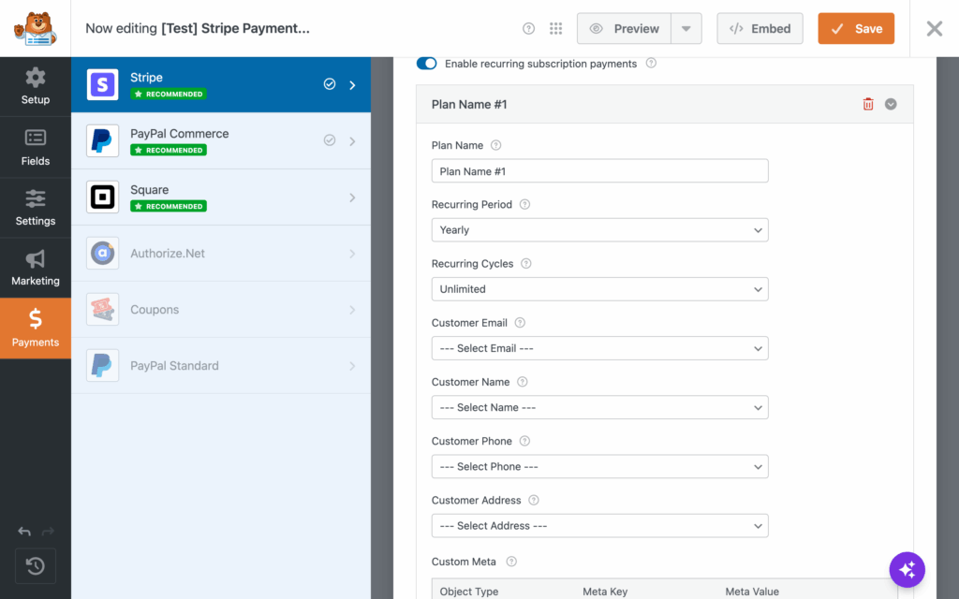The width and height of the screenshot is (959, 599).
Task: Select the Square payment provider
Action: click(x=221, y=197)
